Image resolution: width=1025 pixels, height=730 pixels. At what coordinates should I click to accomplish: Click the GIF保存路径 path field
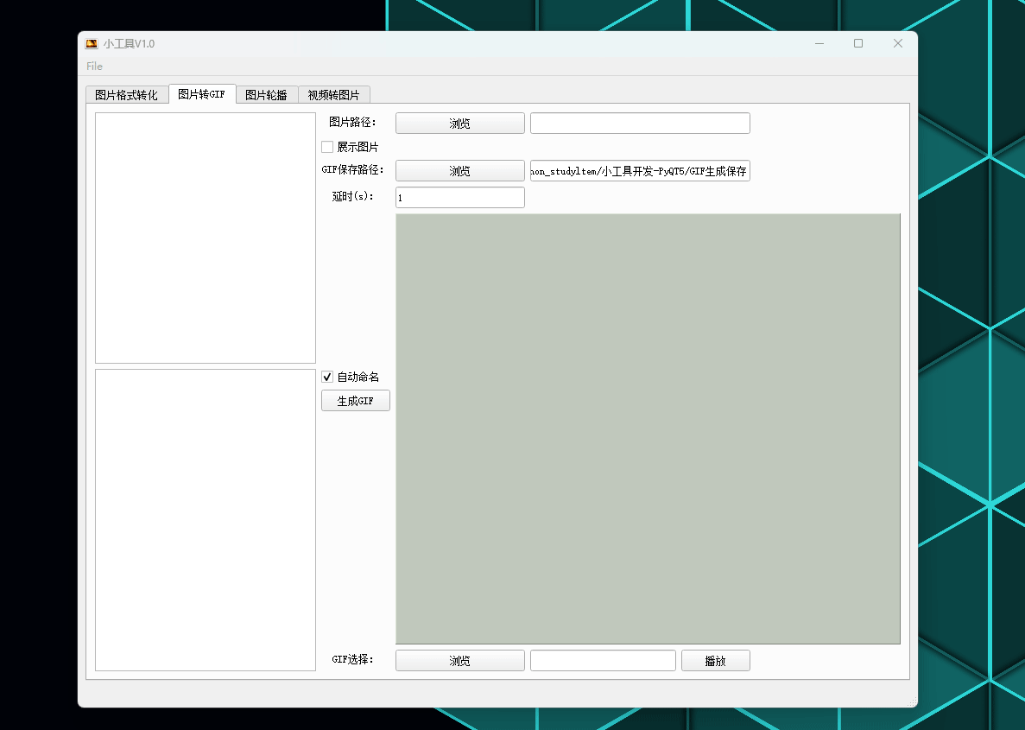point(640,171)
